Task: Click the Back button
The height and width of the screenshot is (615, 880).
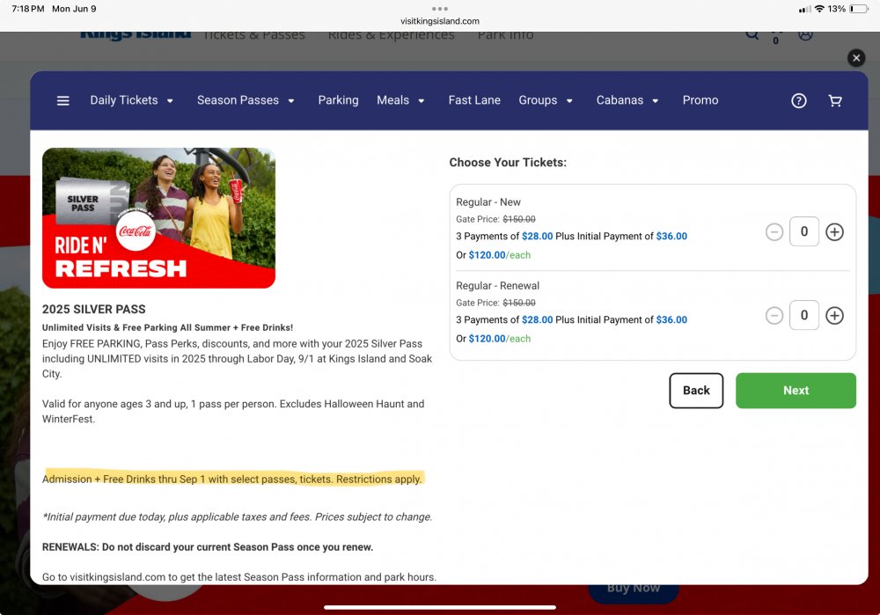Action: pyautogui.click(x=696, y=391)
